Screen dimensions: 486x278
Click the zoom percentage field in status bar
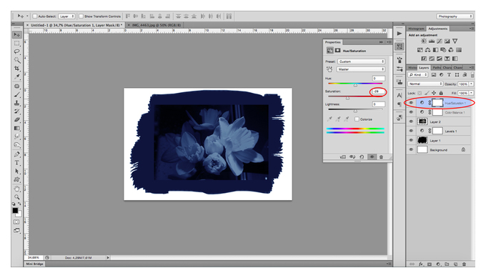[34, 257]
